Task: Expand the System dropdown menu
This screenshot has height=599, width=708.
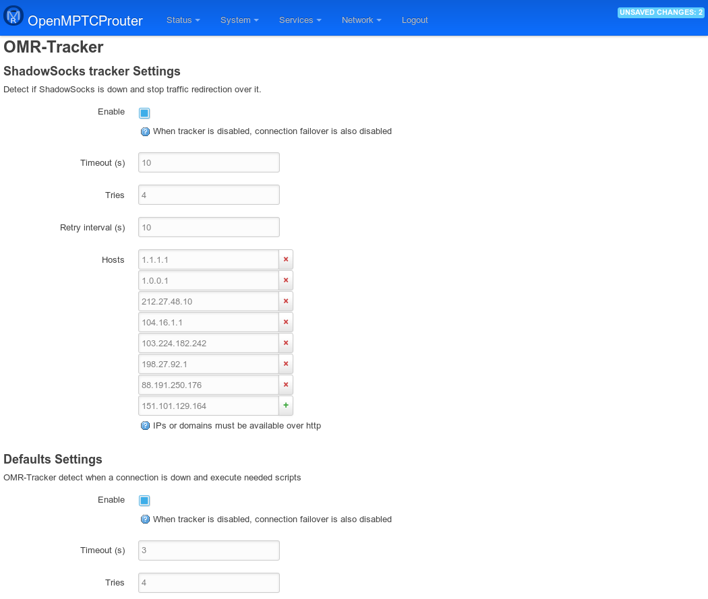Action: click(x=239, y=20)
